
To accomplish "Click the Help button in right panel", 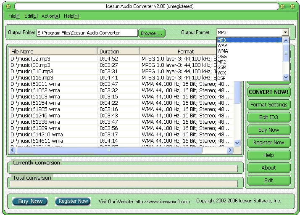I will click(269, 155).
